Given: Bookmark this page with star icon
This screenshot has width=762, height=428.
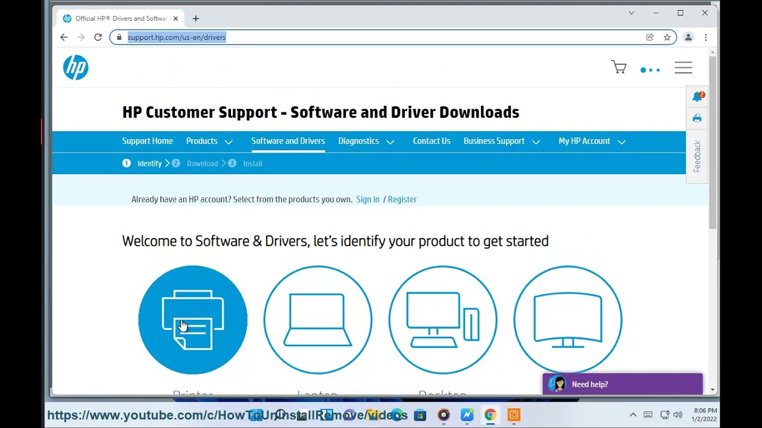Looking at the screenshot, I should pyautogui.click(x=667, y=37).
